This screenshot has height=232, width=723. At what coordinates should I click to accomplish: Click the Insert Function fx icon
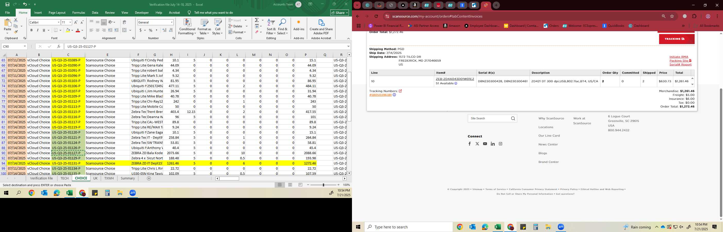point(59,46)
